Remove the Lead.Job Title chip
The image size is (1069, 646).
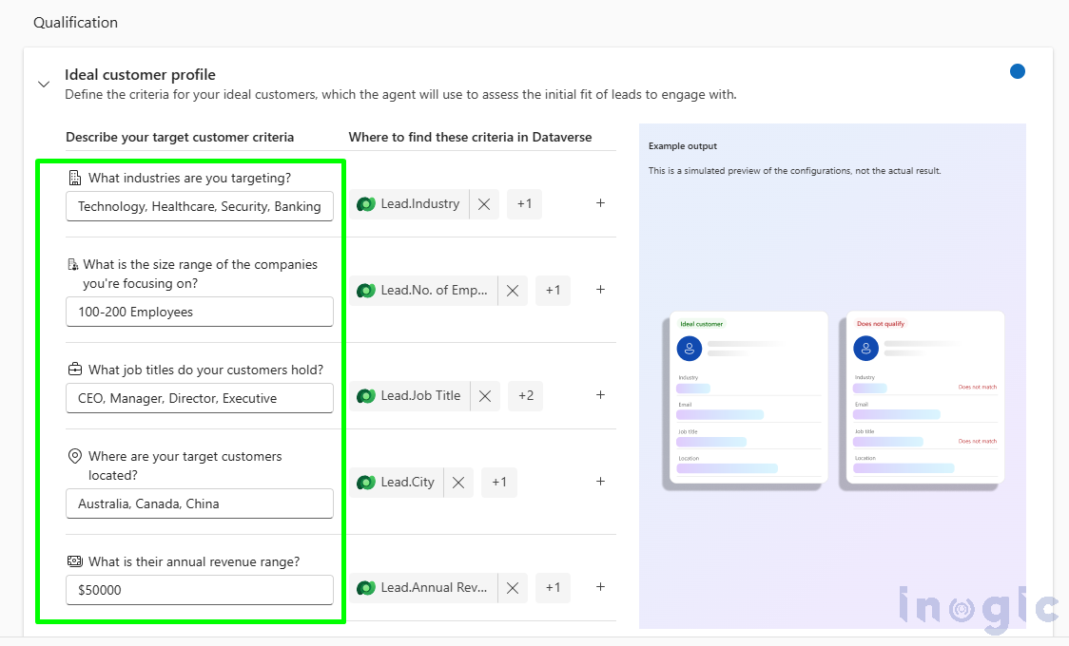[485, 396]
